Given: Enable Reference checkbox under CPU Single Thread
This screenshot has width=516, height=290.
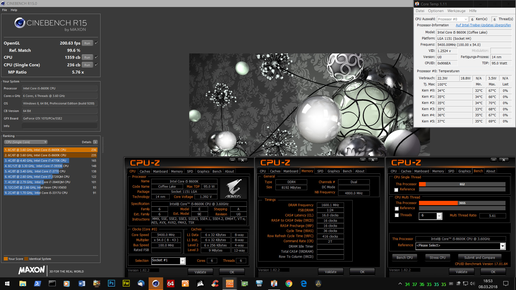Looking at the screenshot, I should click(x=396, y=190).
